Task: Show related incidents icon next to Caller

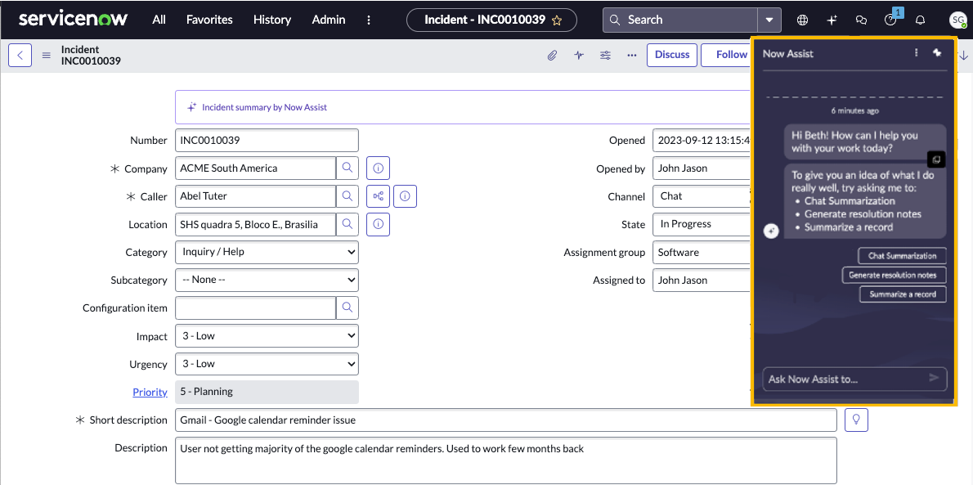Action: pyautogui.click(x=378, y=196)
